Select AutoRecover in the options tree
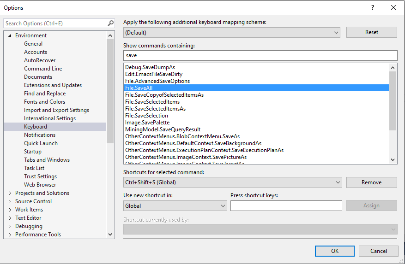Viewport: 405px width, 264px height. tap(40, 60)
